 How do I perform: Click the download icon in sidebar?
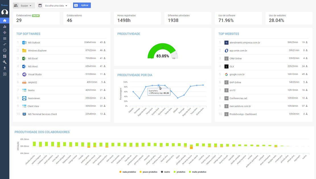(5, 68)
